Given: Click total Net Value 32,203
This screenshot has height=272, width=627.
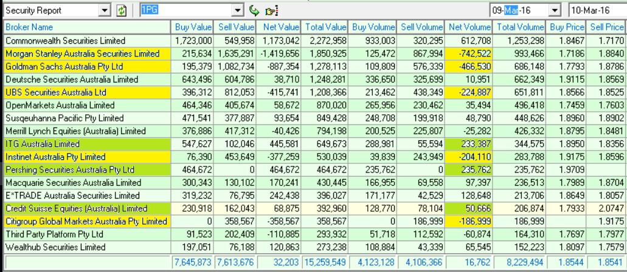Looking at the screenshot, I should (x=279, y=262).
